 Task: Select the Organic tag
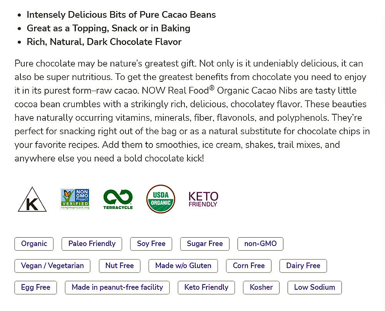(34, 244)
